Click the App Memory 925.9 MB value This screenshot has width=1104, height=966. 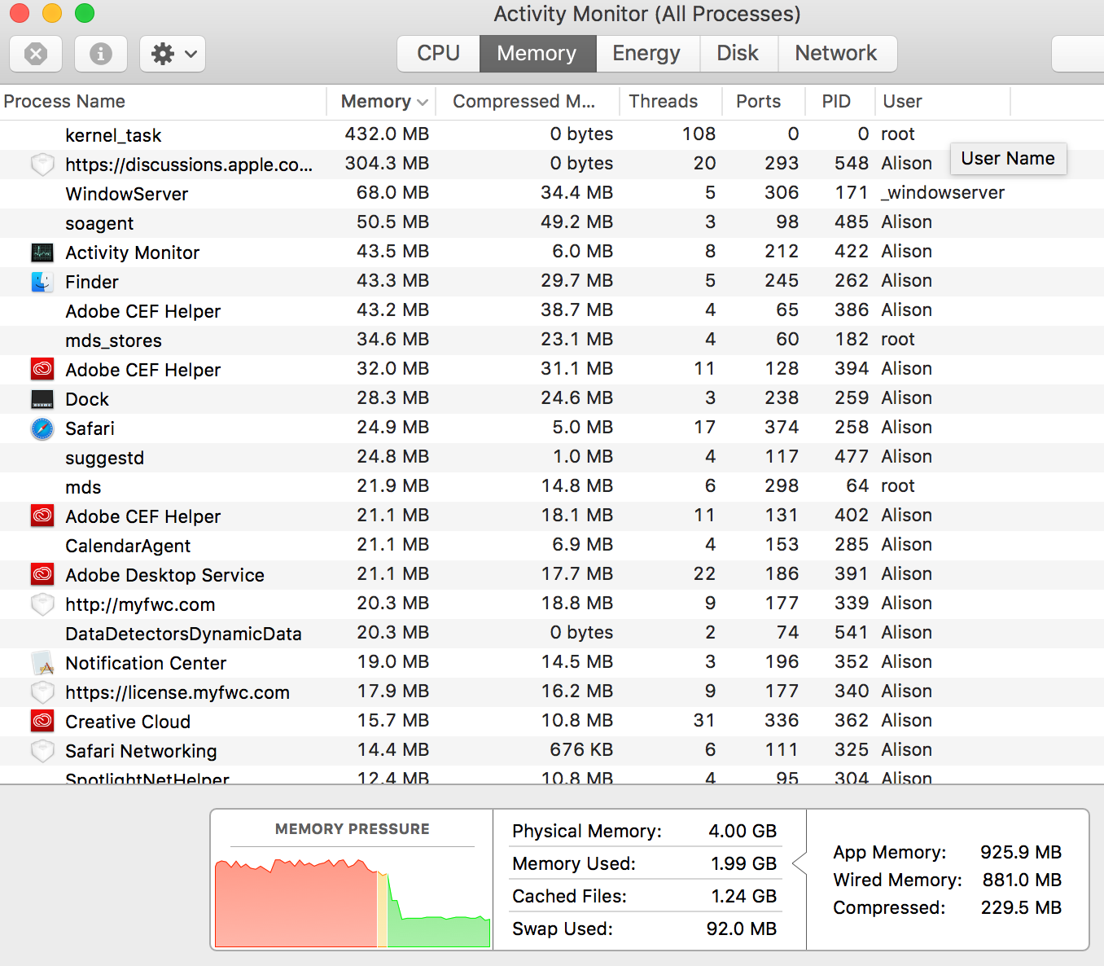(x=1021, y=852)
